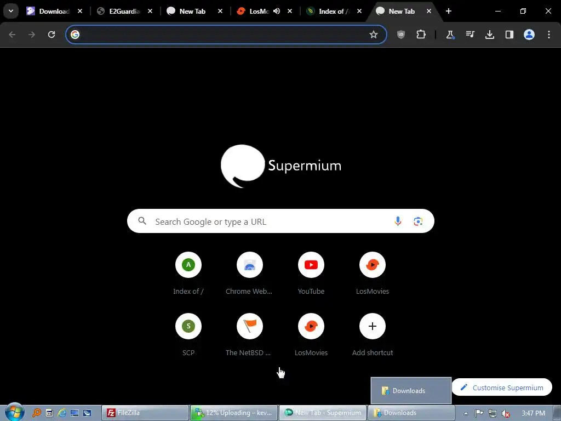Click the Downloads taskbar preview popup
This screenshot has width=561, height=421.
[x=411, y=390]
